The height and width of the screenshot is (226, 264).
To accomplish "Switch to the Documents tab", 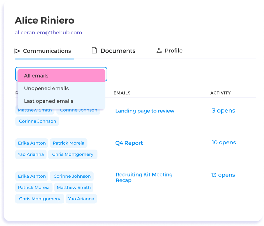I will [x=118, y=51].
